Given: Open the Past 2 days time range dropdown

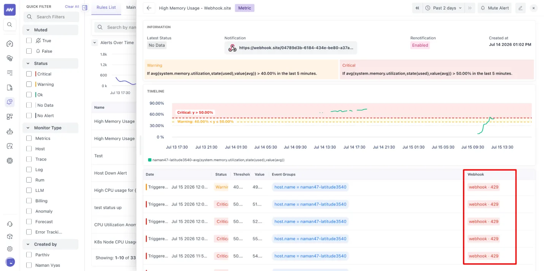Looking at the screenshot, I should tap(444, 8).
